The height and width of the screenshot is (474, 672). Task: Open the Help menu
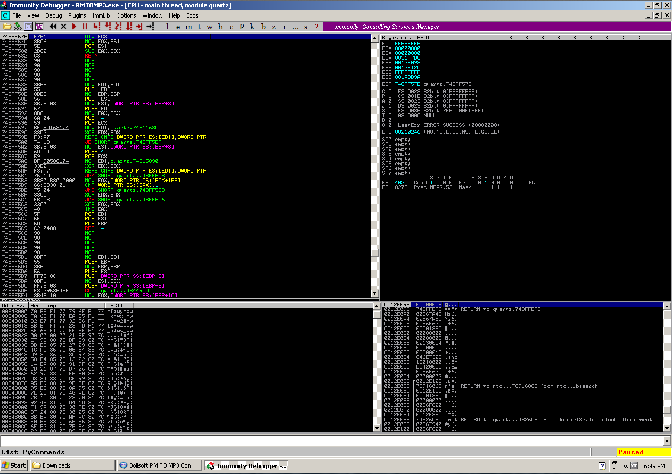175,15
